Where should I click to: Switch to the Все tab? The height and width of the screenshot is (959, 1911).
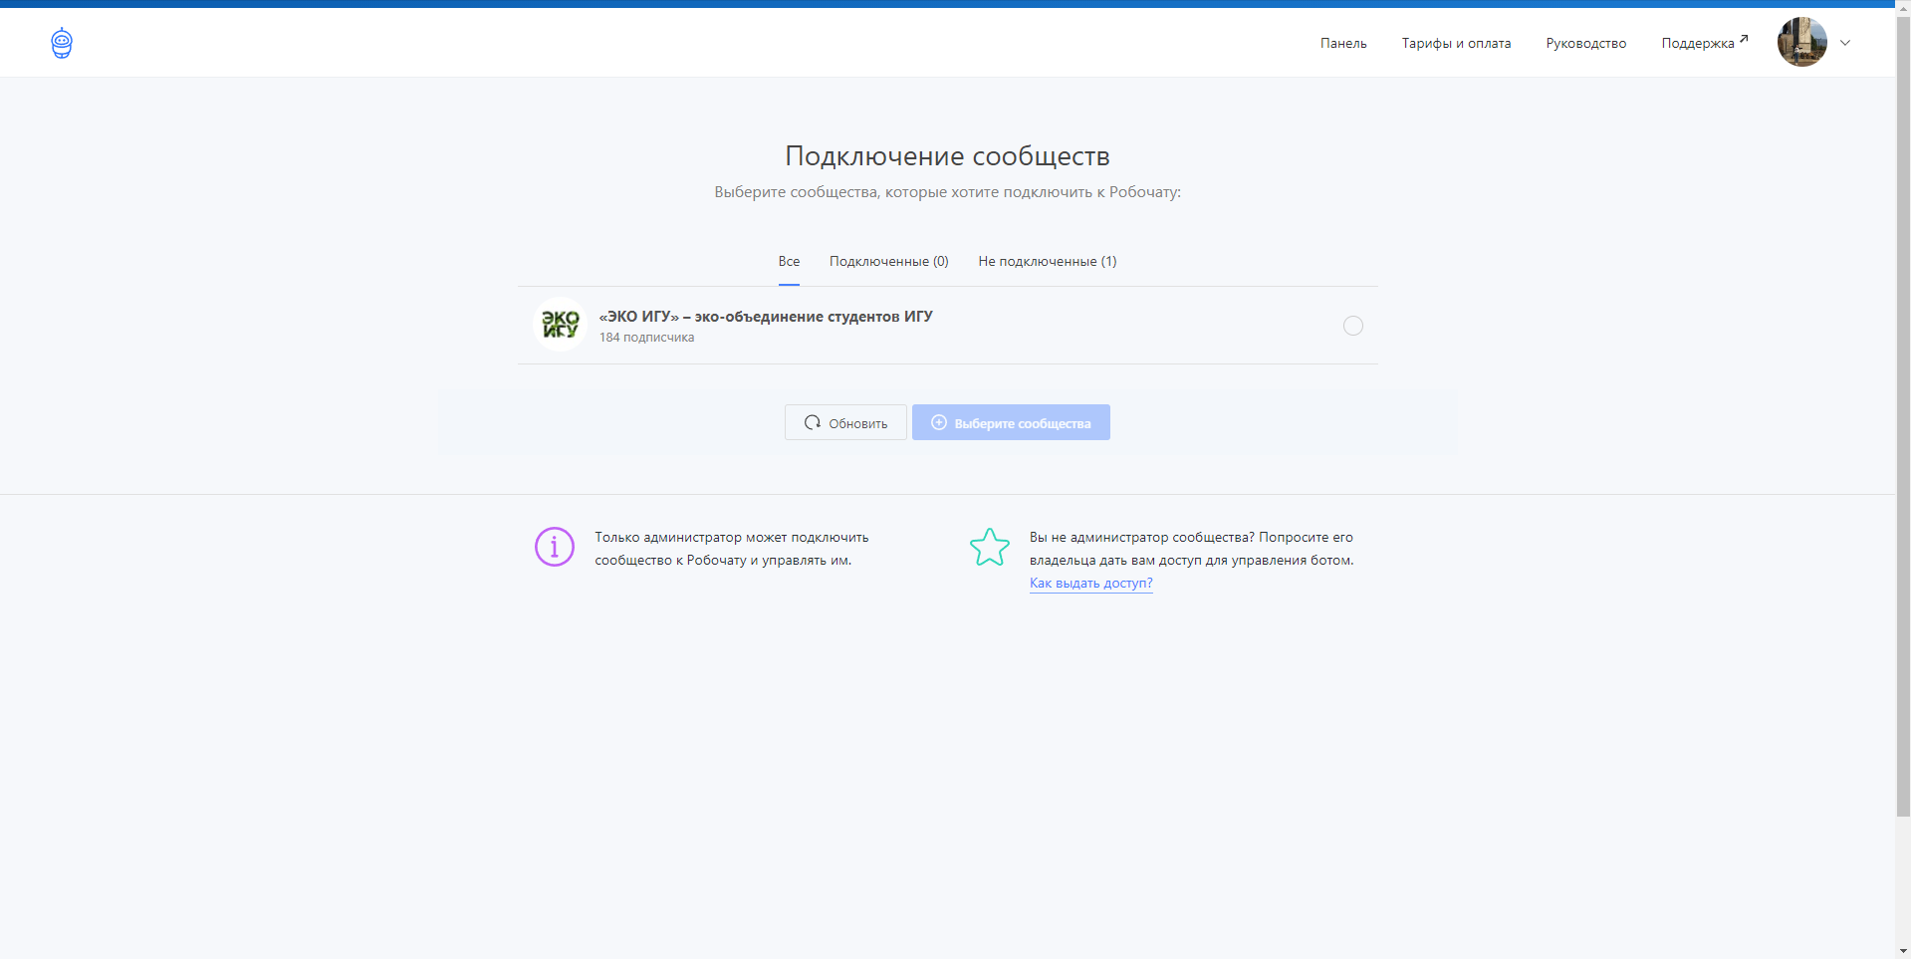[789, 261]
